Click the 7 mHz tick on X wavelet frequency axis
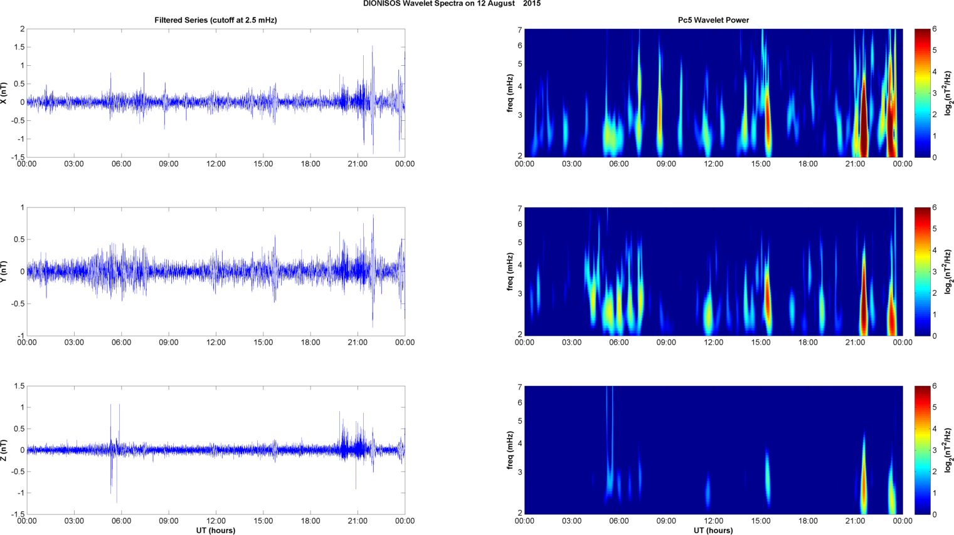Viewport: 954px width, 535px height. [520, 29]
